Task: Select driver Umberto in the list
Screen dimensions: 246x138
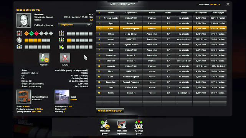Action: point(161,66)
